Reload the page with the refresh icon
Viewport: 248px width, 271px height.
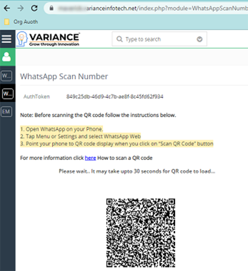click(x=34, y=8)
